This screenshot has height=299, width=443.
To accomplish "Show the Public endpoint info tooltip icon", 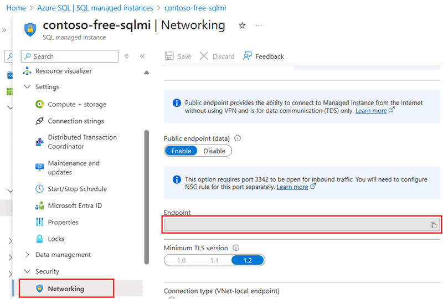I will pos(238,138).
